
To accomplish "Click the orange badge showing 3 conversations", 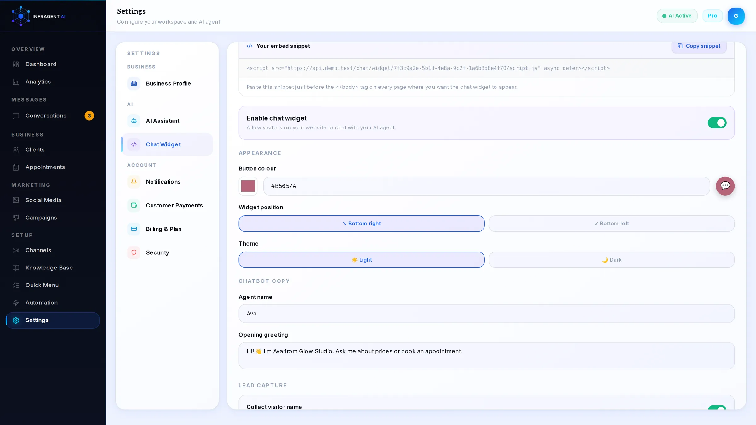I will point(89,116).
